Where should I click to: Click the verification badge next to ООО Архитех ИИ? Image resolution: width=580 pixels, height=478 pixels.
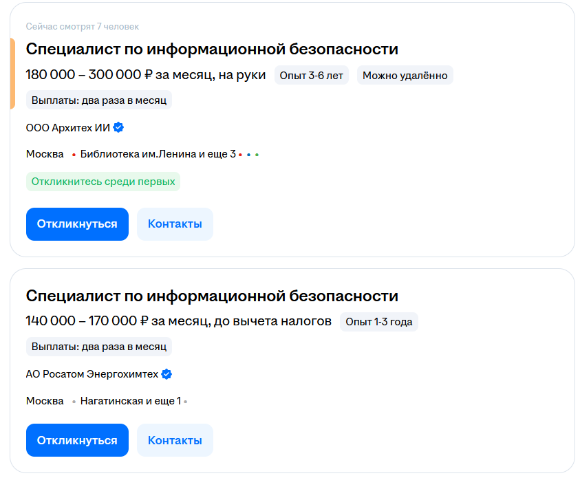coord(120,127)
